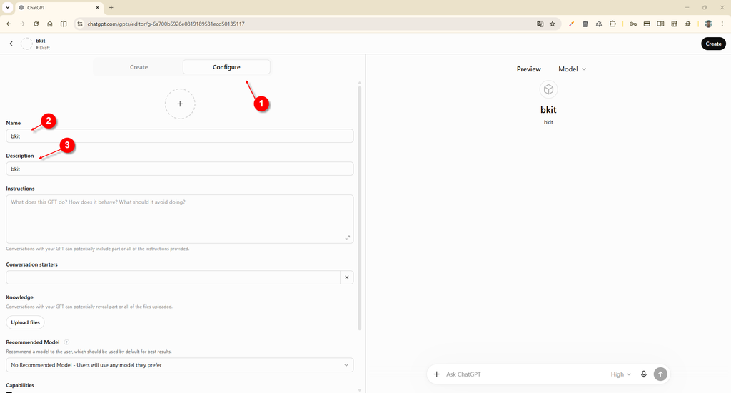The image size is (731, 393).
Task: Open the payment card icon in toolbar
Action: click(647, 24)
